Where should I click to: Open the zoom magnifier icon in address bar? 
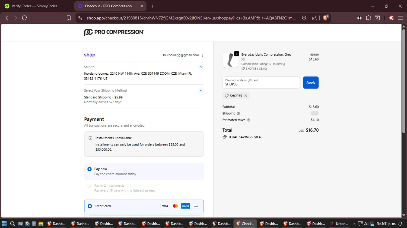pyautogui.click(x=304, y=18)
